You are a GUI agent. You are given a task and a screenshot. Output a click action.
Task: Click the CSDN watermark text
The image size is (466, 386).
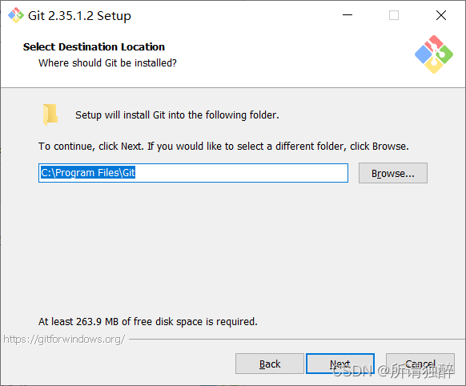393,371
